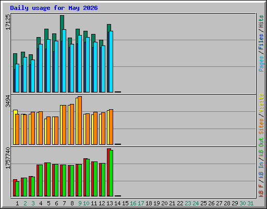Click day 1 on the x-axis
Image resolution: width=267 pixels, height=209 pixels.
(x=17, y=203)
